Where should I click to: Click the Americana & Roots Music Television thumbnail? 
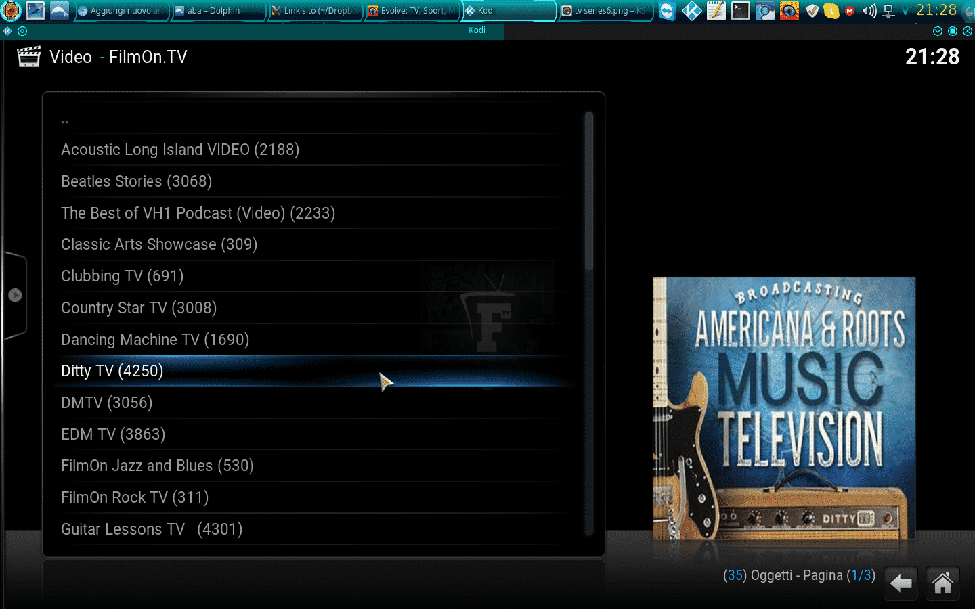(784, 408)
